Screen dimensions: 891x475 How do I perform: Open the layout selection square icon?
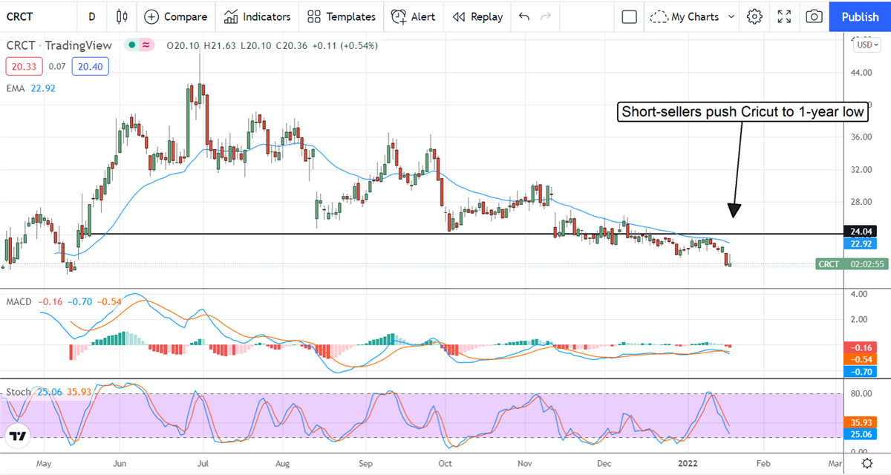click(x=630, y=16)
